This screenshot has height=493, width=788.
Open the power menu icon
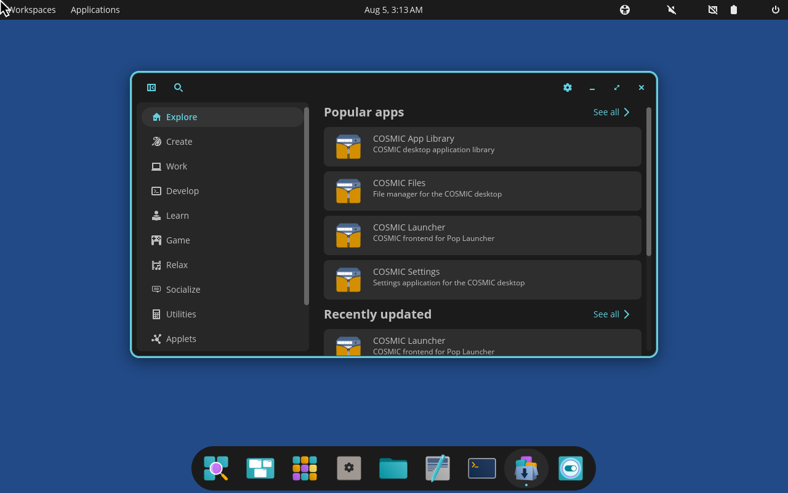click(776, 10)
